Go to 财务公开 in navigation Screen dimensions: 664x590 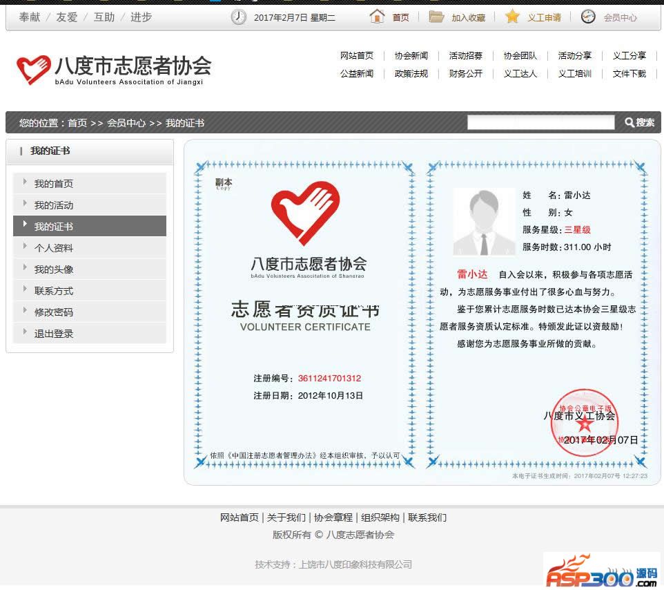(465, 73)
